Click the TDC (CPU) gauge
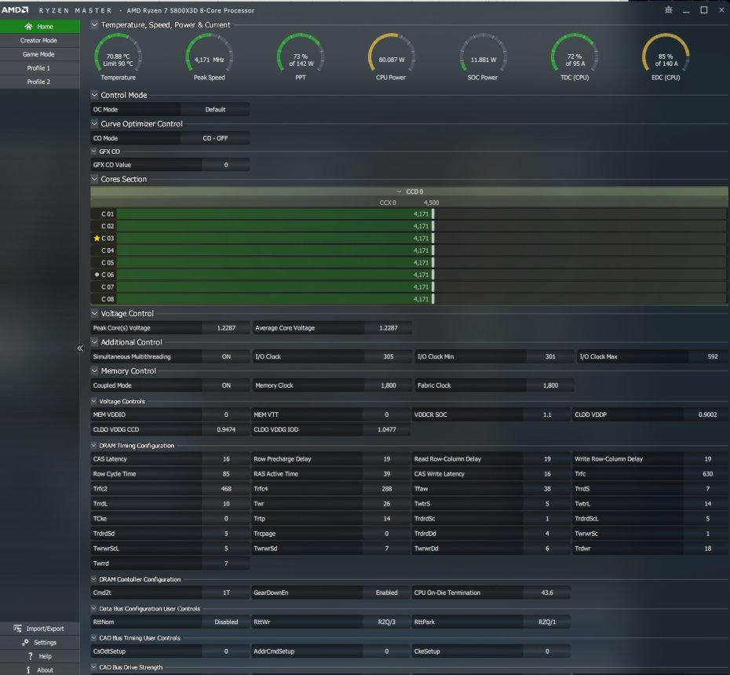Image resolution: width=730 pixels, height=675 pixels. click(575, 57)
